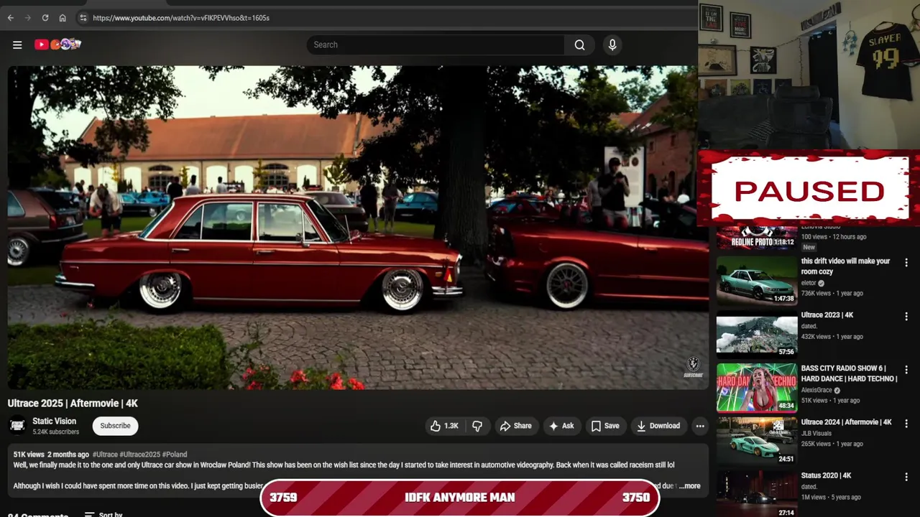
Task: Open the eletor channel name
Action: click(809, 283)
